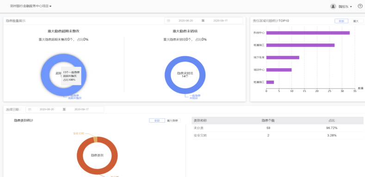This screenshot has height=177, width=365.
Task: Open the 郑州银行金融服务中心项目 project dropdown
Action: (x=31, y=6)
